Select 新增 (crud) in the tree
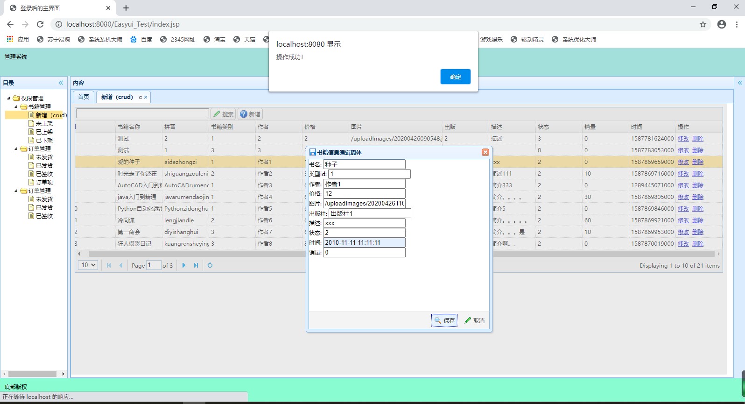 tap(51, 115)
